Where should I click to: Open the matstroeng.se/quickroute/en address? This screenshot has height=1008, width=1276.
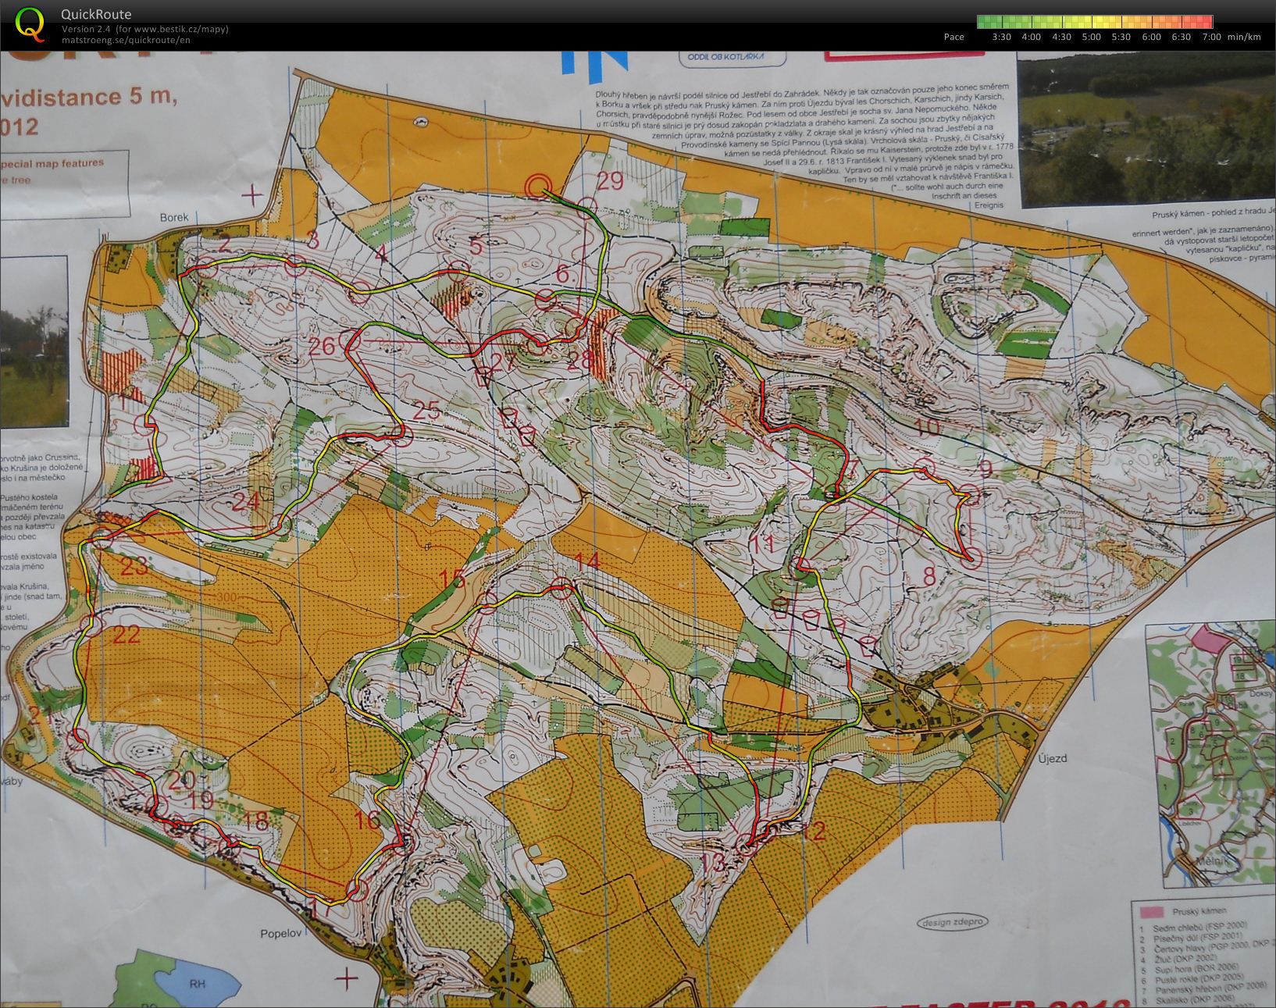126,40
